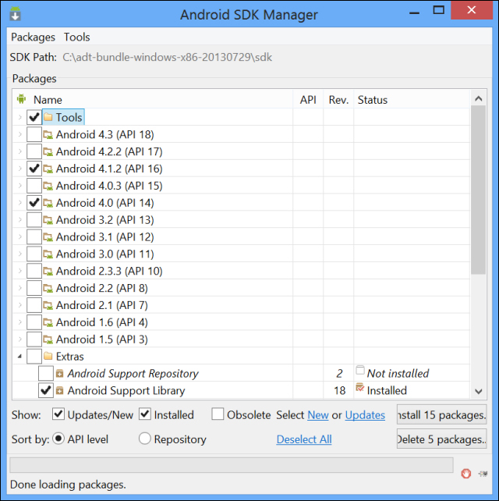Click the scroll up arrow of package list
The width and height of the screenshot is (499, 501).
[478, 98]
